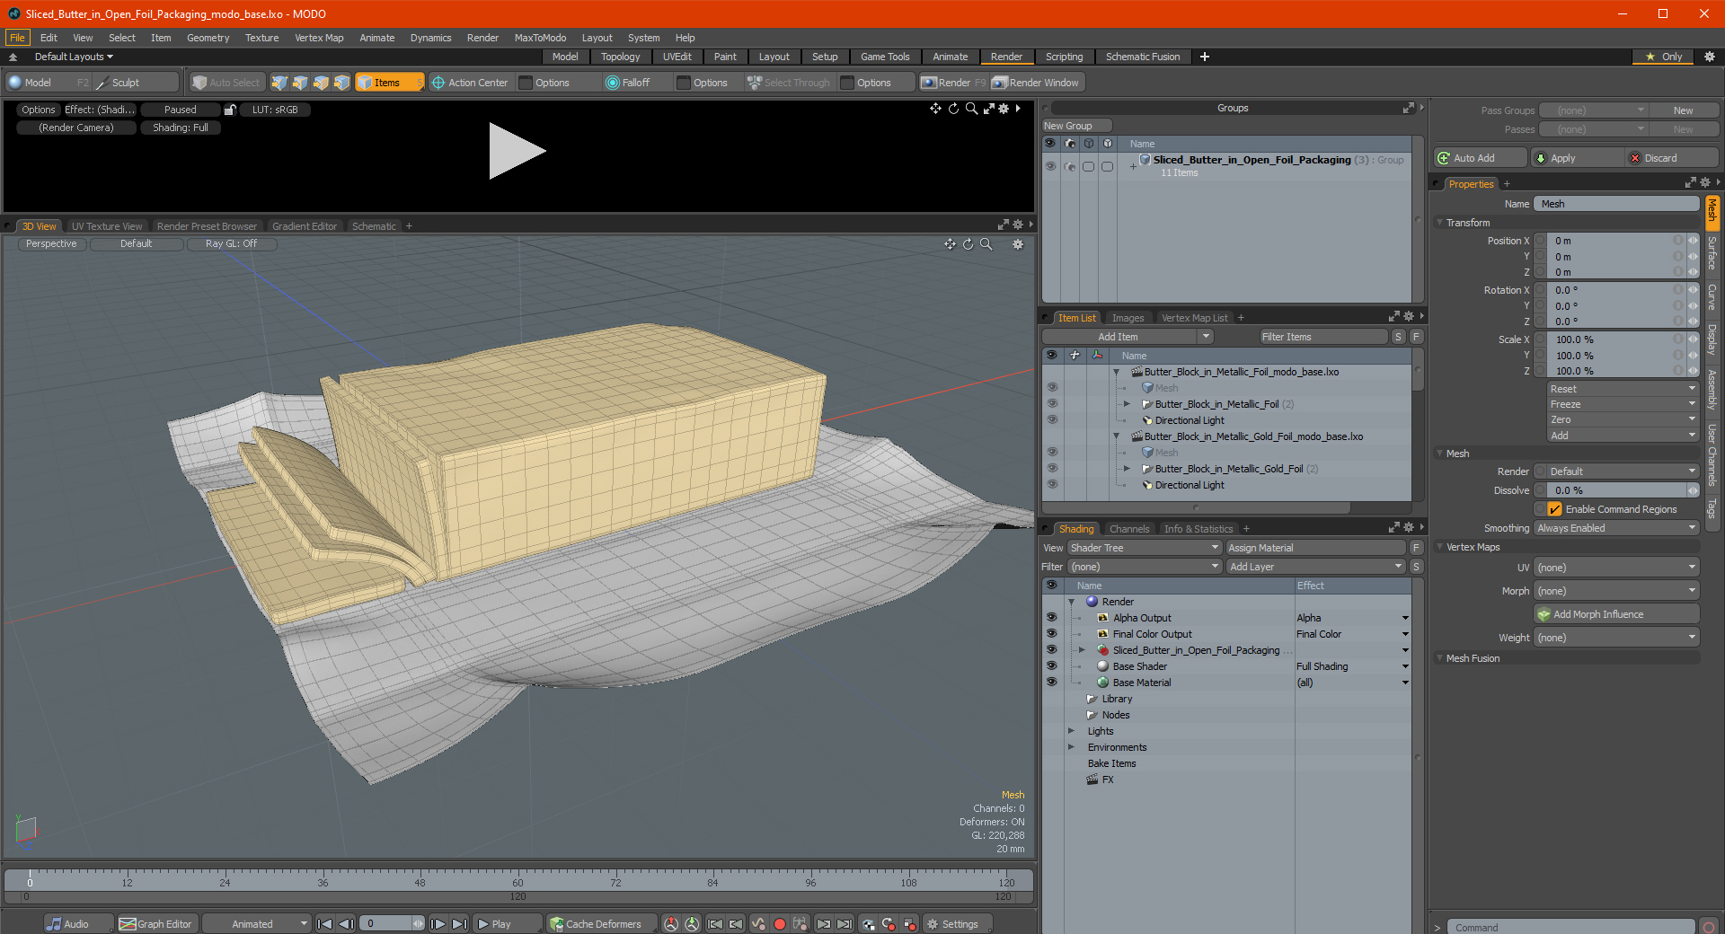The height and width of the screenshot is (934, 1725).
Task: Toggle Base Shader visibility eye
Action: (1051, 666)
